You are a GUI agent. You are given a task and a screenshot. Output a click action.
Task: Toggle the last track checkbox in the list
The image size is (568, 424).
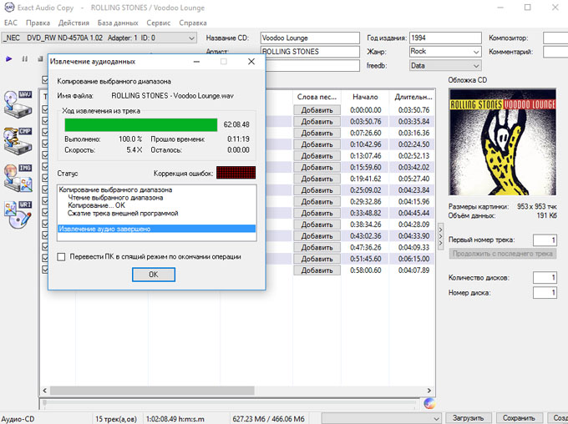coord(46,270)
